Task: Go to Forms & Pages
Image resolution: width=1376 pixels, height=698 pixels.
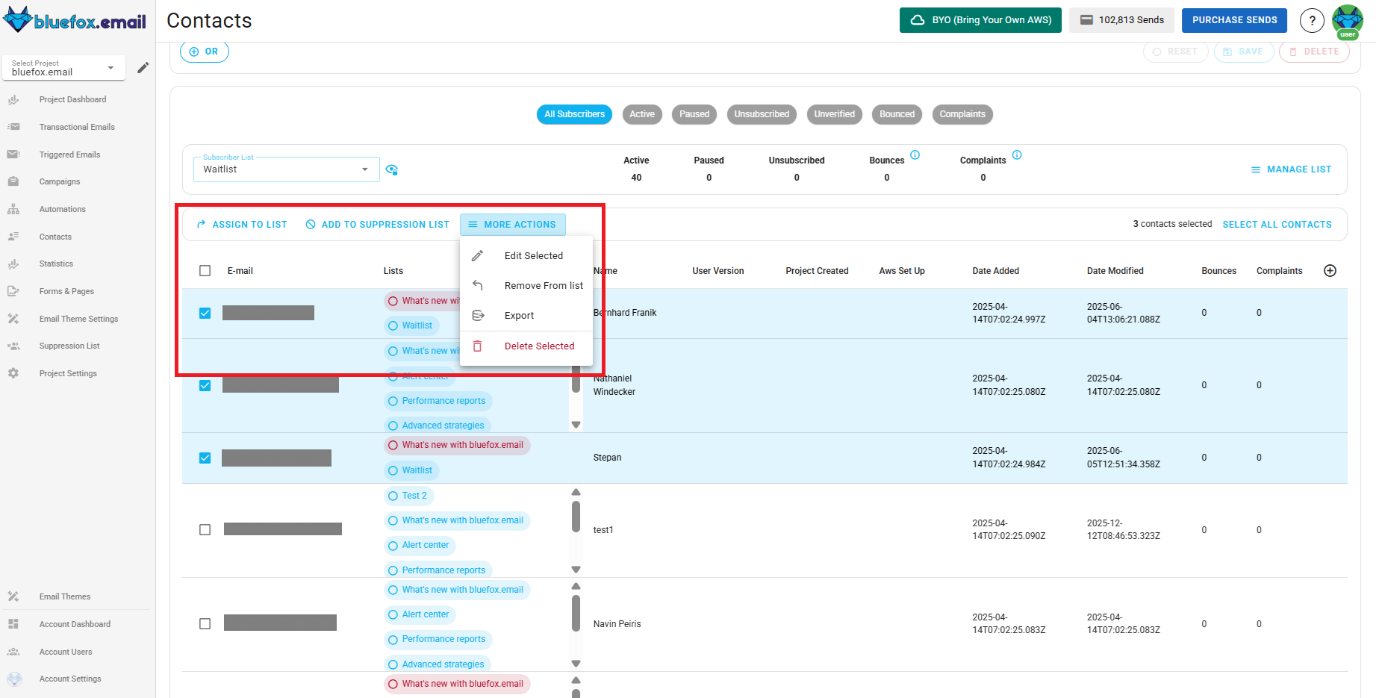Action: tap(66, 291)
